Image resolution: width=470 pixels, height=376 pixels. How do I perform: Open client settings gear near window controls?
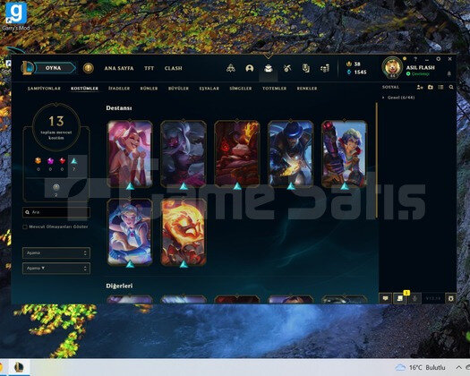[x=439, y=59]
